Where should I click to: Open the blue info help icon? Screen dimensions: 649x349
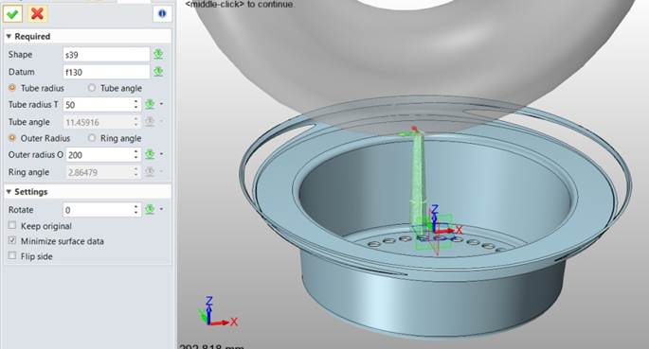[162, 13]
